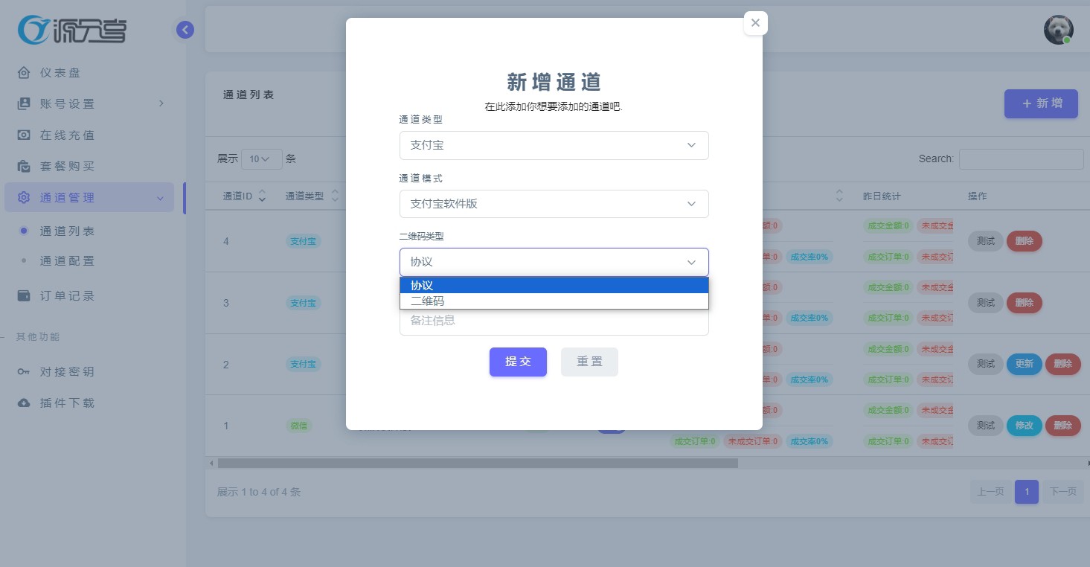This screenshot has width=1090, height=567.
Task: Click the 对接密钥 key icon
Action: click(x=24, y=371)
